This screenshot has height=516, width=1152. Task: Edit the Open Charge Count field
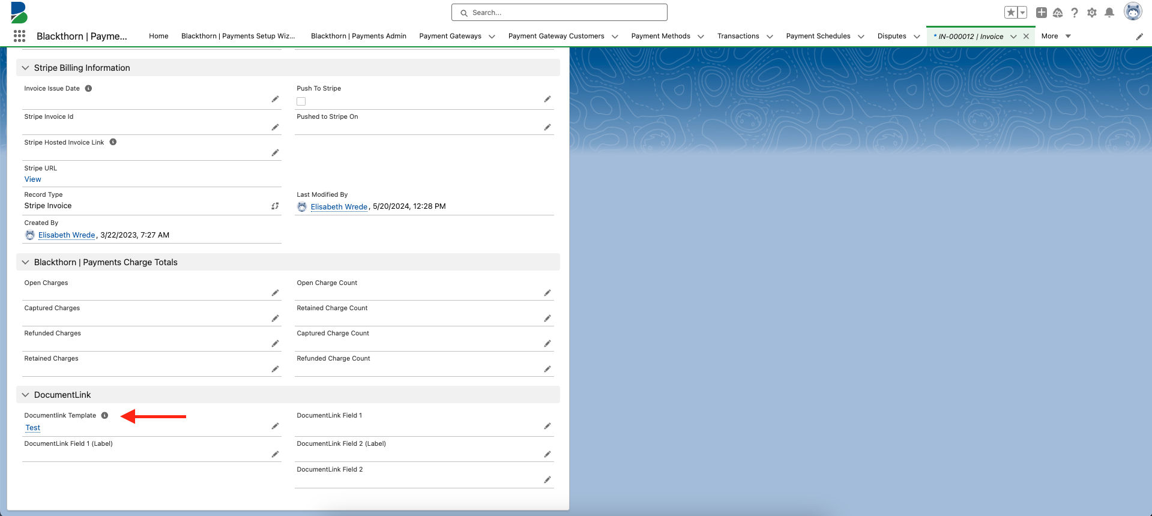(x=547, y=293)
